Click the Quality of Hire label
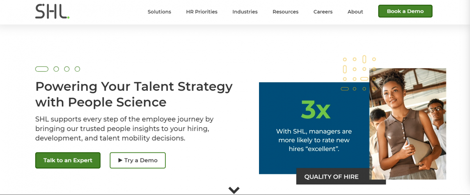 click(332, 177)
